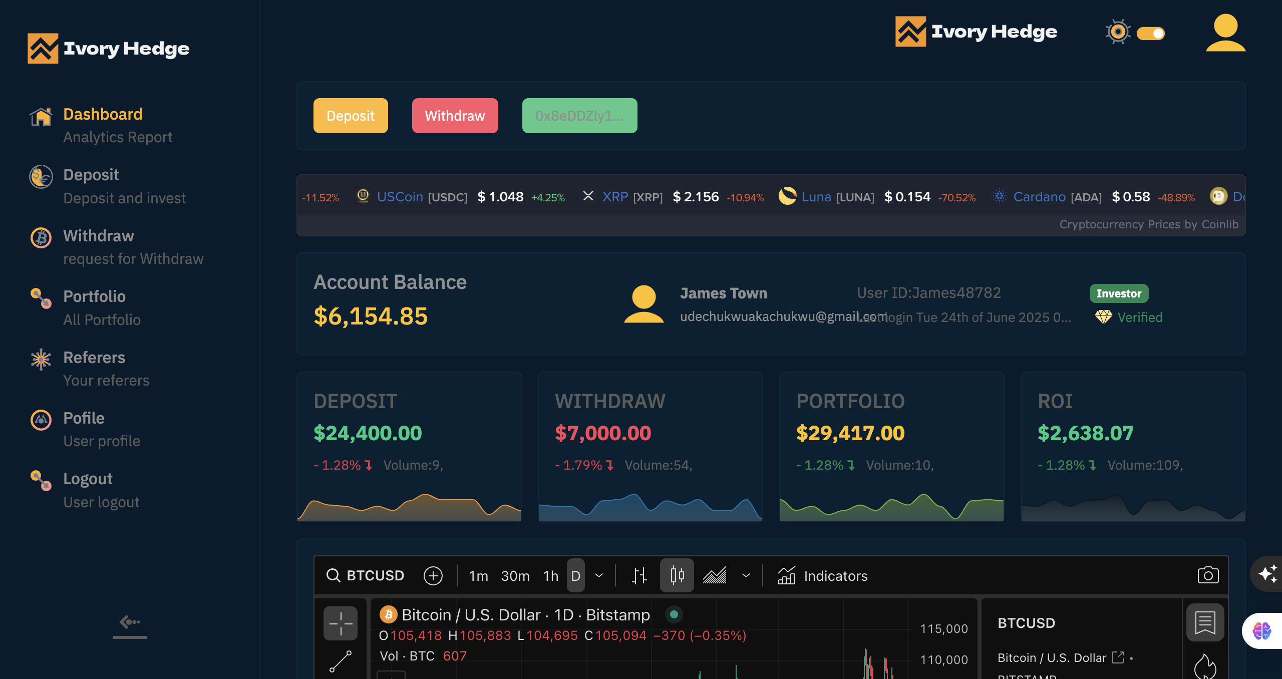This screenshot has width=1282, height=679.
Task: Select the D daily timeframe
Action: pos(575,575)
